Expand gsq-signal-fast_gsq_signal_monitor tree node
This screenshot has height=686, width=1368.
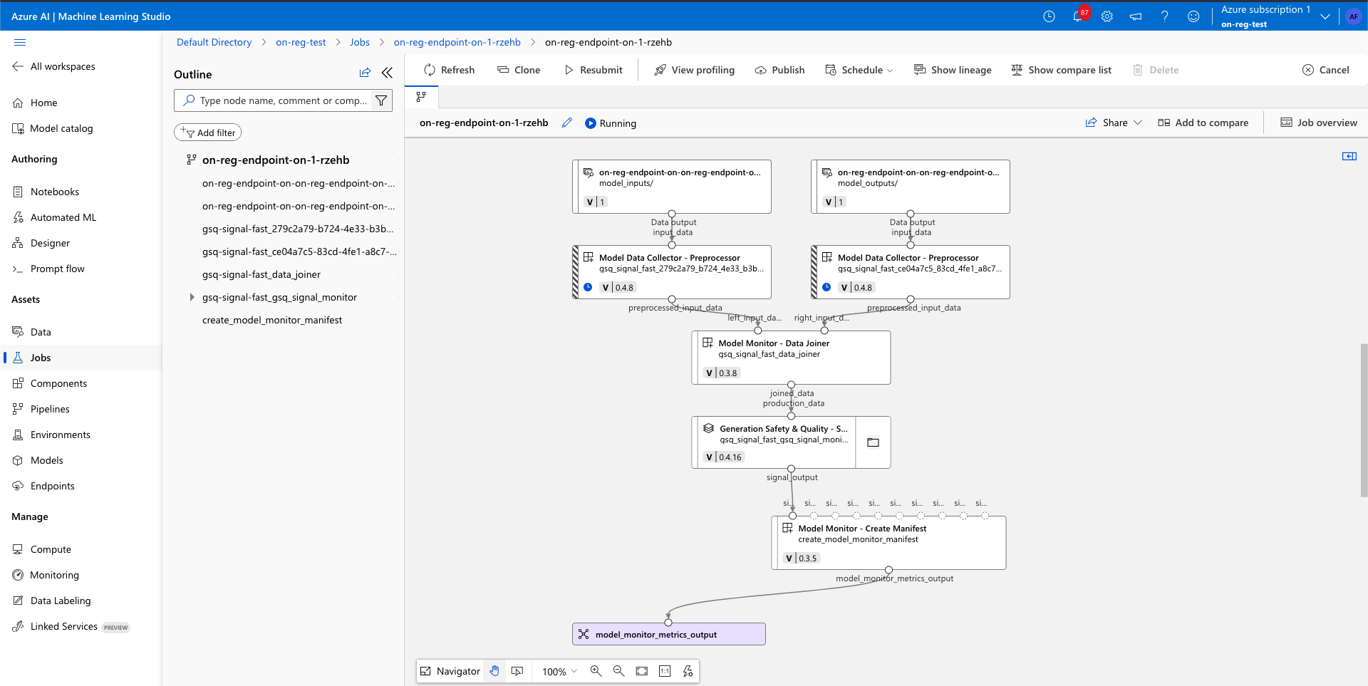point(192,297)
